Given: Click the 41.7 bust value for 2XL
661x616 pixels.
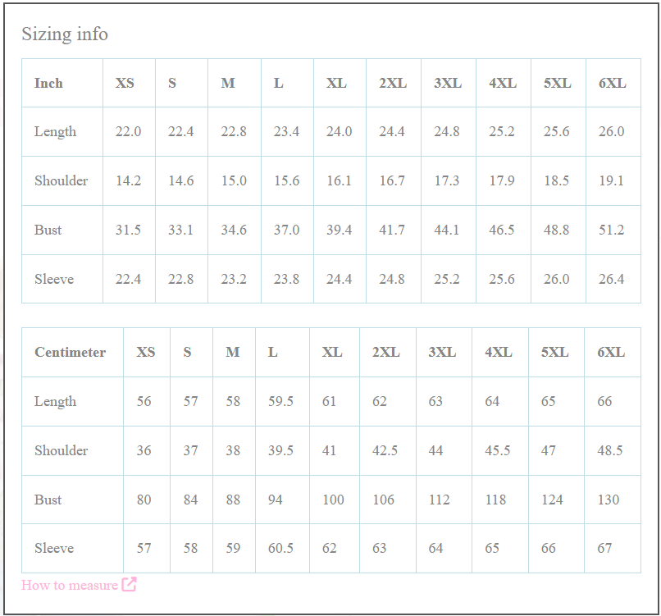Looking at the screenshot, I should tap(392, 230).
